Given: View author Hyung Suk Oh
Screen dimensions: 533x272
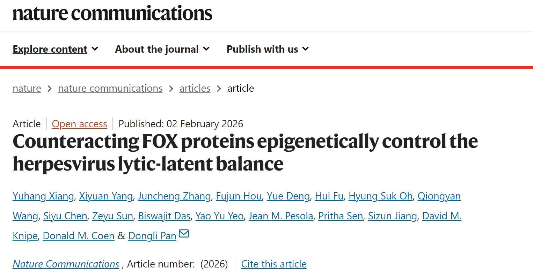Looking at the screenshot, I should (x=380, y=196).
